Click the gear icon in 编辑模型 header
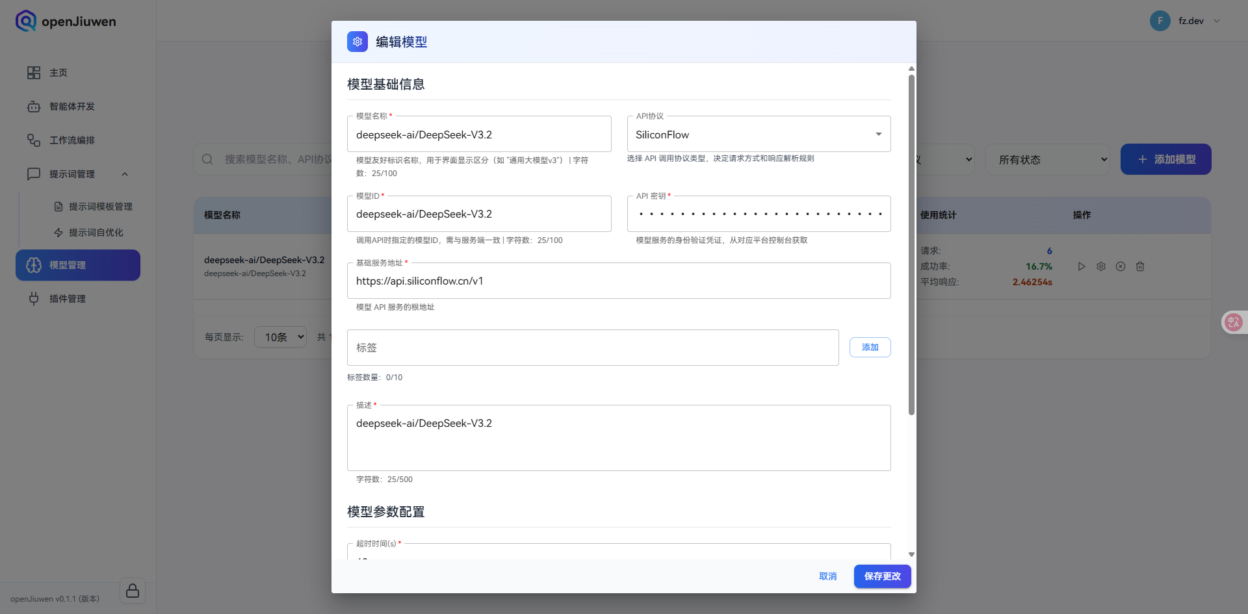This screenshot has height=614, width=1248. (x=357, y=42)
